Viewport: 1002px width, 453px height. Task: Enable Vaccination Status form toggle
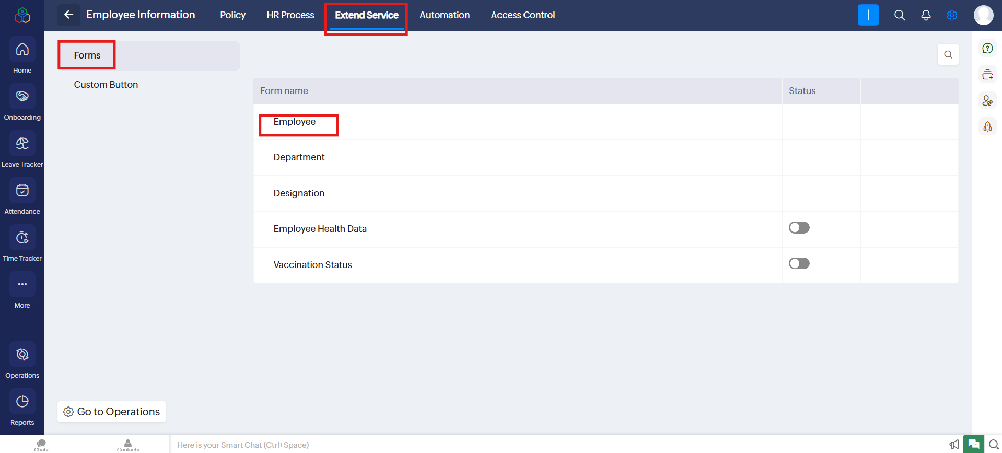point(799,263)
